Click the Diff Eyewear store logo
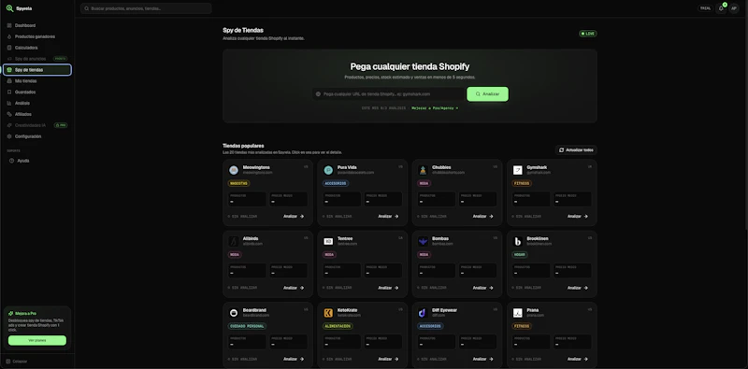Screen dimensions: 748x369 (x=423, y=313)
